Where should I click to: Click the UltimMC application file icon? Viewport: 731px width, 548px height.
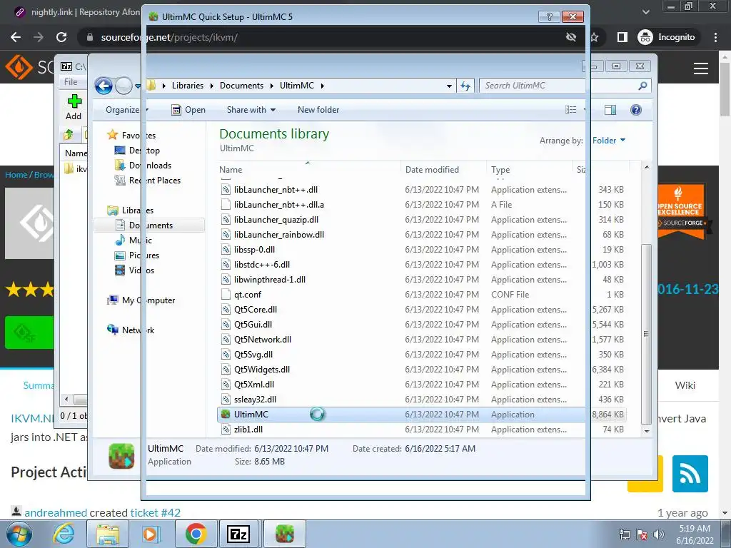pos(226,415)
